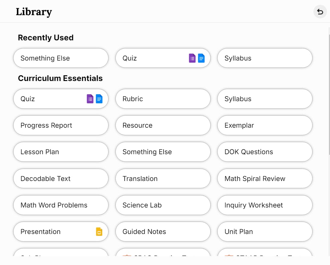The width and height of the screenshot is (330, 265).
Task: Select Syllabus in the Recently Used section
Action: point(265,58)
